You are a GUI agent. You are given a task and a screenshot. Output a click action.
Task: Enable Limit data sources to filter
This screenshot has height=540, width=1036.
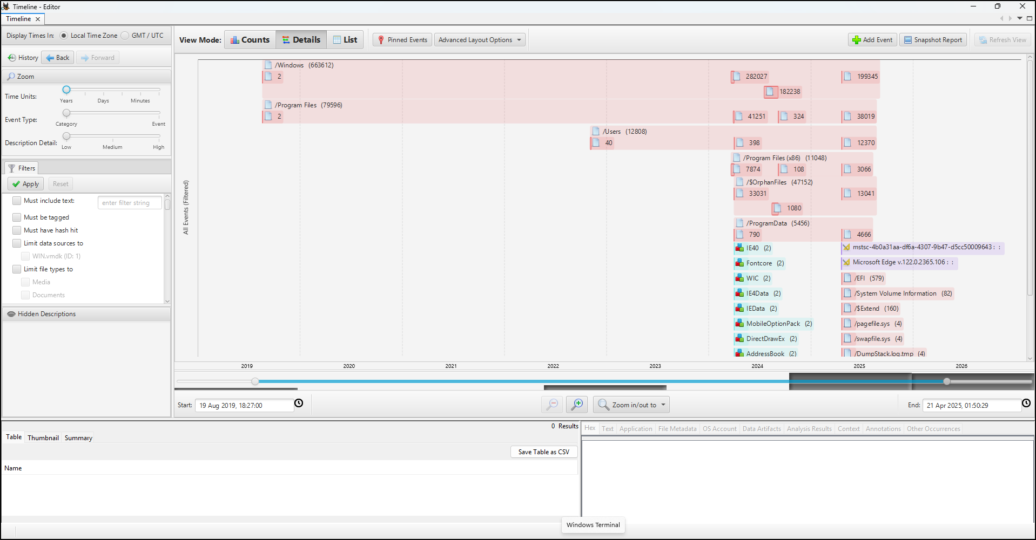[17, 243]
